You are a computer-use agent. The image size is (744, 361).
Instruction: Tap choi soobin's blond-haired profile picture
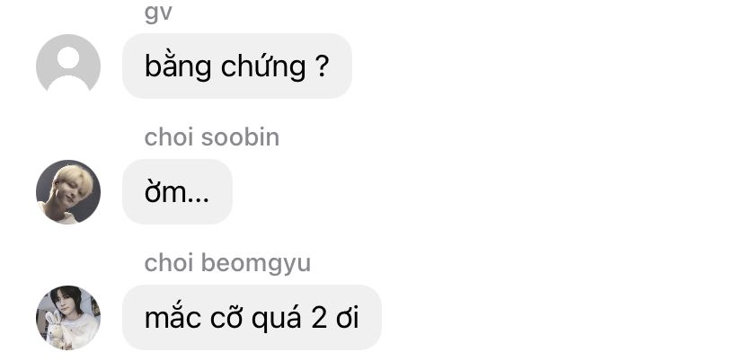point(68,191)
